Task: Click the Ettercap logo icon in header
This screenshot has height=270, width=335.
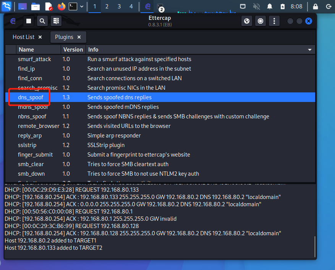Action: pyautogui.click(x=13, y=21)
